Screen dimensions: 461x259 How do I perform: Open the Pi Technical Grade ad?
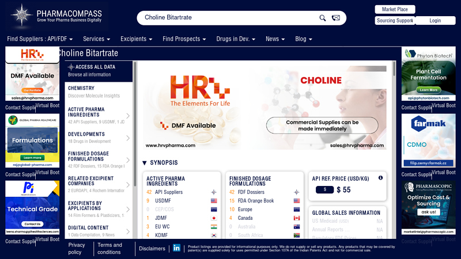32,208
